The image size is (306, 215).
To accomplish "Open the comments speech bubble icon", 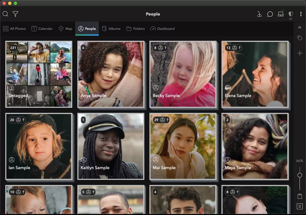I will (x=270, y=14).
